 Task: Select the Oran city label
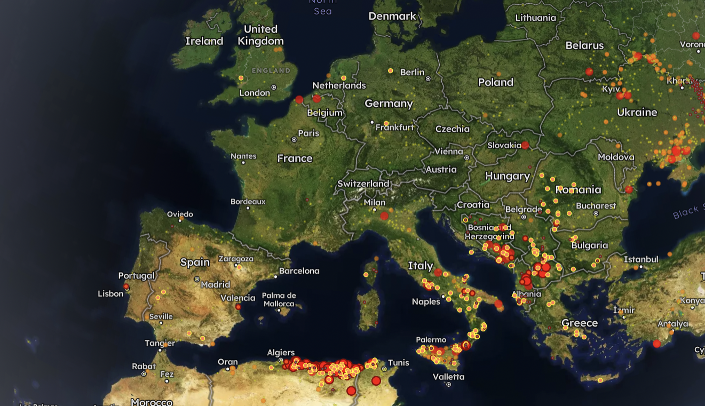pyautogui.click(x=227, y=362)
